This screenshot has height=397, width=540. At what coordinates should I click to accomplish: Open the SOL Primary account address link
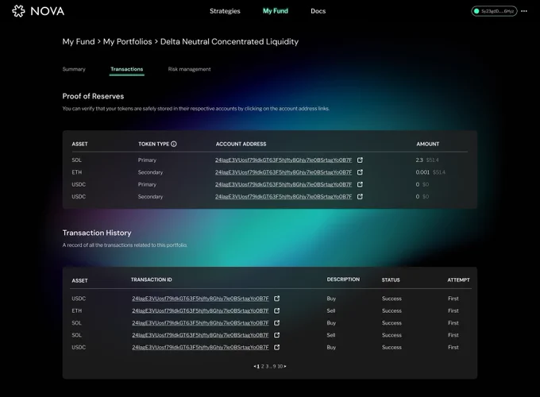[283, 160]
